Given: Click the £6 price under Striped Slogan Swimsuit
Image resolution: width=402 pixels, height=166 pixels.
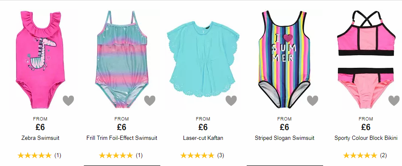Looking at the screenshot, I should [284, 127].
